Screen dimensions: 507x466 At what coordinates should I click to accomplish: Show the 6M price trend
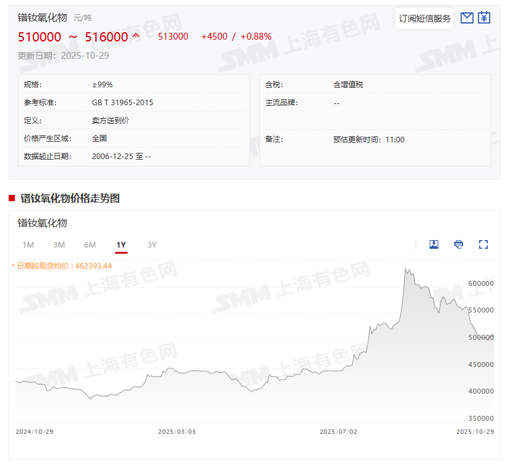tap(90, 244)
